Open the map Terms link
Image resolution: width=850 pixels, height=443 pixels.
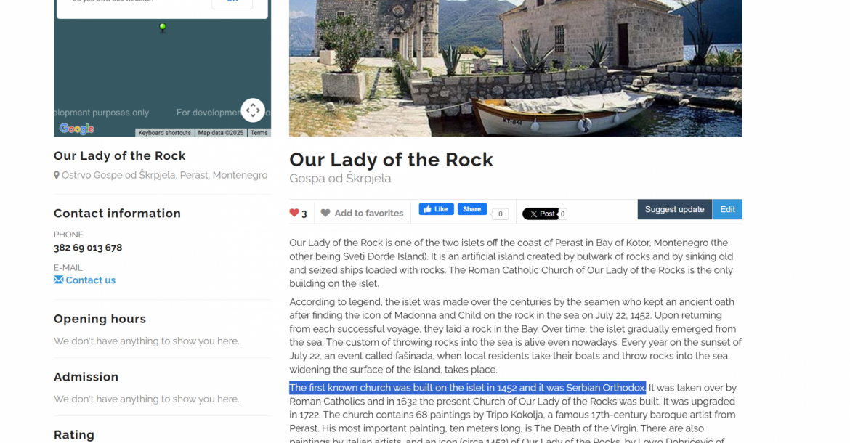point(259,133)
